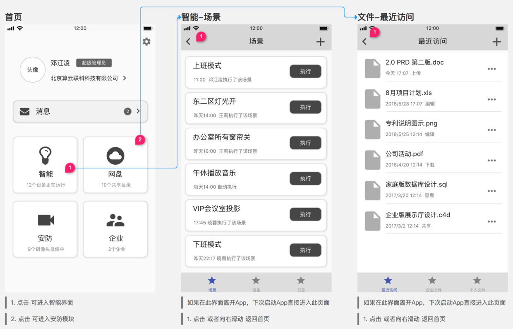
Task: Execute the 东二区灯光开 scene
Action: [305, 107]
